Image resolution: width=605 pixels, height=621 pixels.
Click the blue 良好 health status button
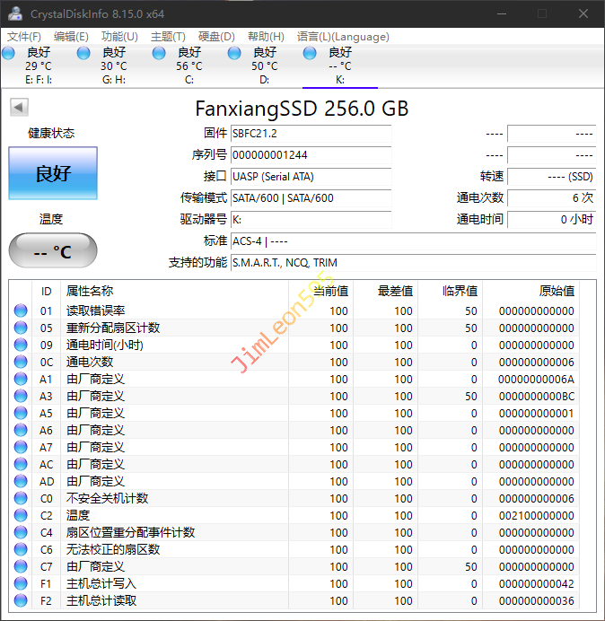53,173
